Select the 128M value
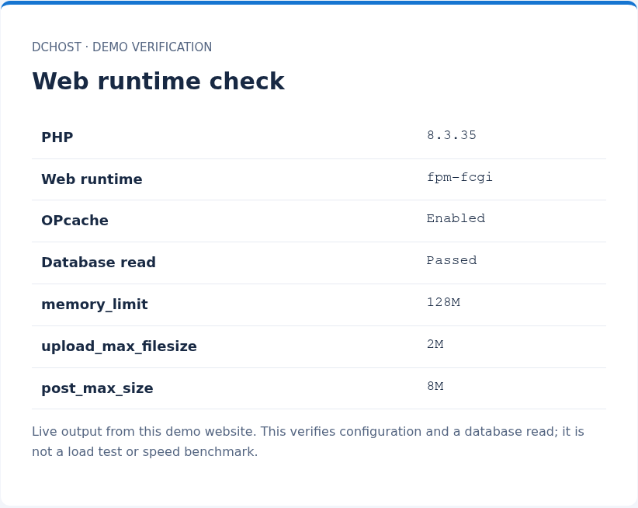The width and height of the screenshot is (638, 508). (x=443, y=302)
